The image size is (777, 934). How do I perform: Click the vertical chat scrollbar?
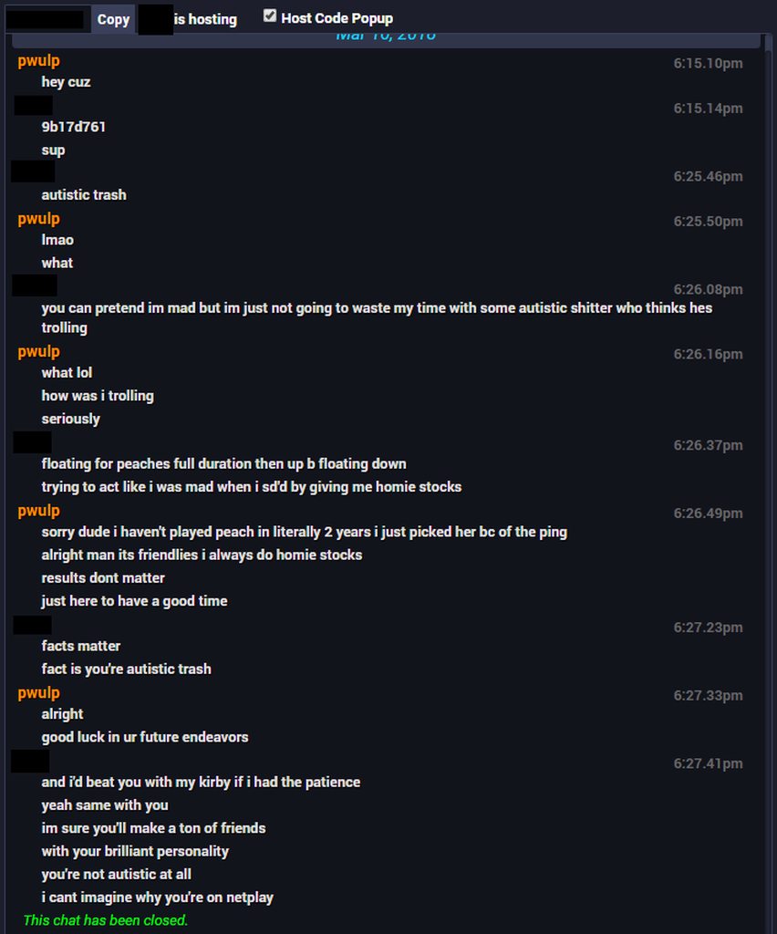pos(769,483)
